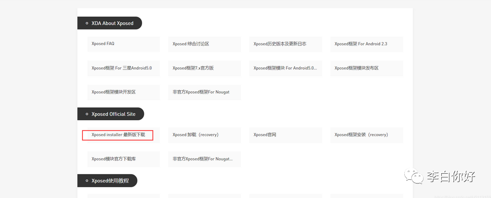
Task: Open Xposed框架安装 (recovery) link
Action: click(366, 135)
